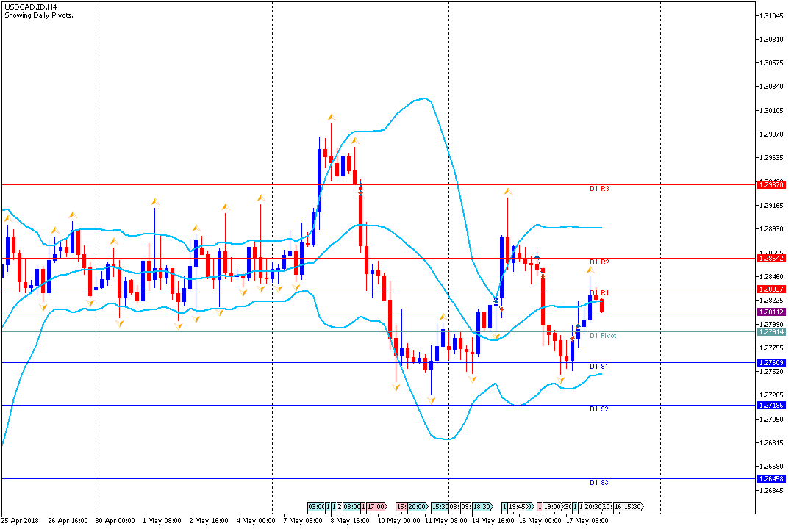Click the 18:30 event marker
The width and height of the screenshot is (794, 529).
[482, 507]
